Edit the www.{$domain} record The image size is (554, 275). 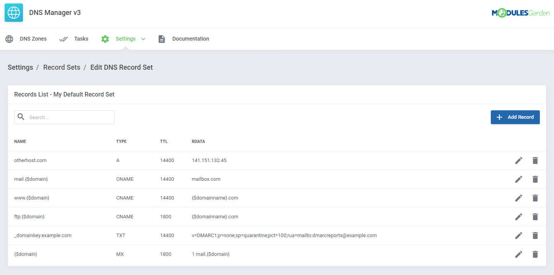pos(518,198)
